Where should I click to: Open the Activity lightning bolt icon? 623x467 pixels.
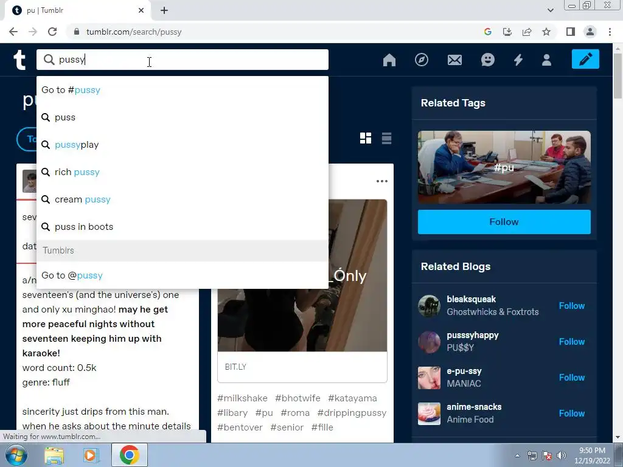click(x=518, y=60)
